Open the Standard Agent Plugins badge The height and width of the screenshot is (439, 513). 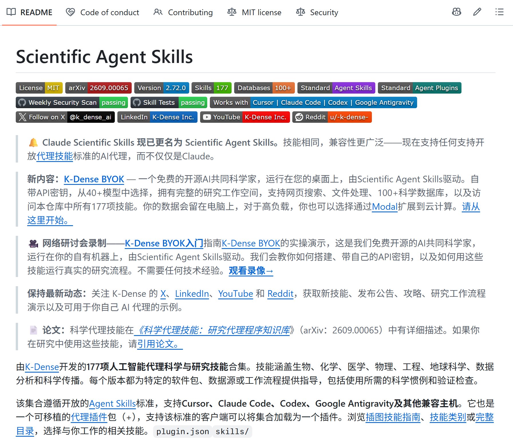pyautogui.click(x=420, y=88)
